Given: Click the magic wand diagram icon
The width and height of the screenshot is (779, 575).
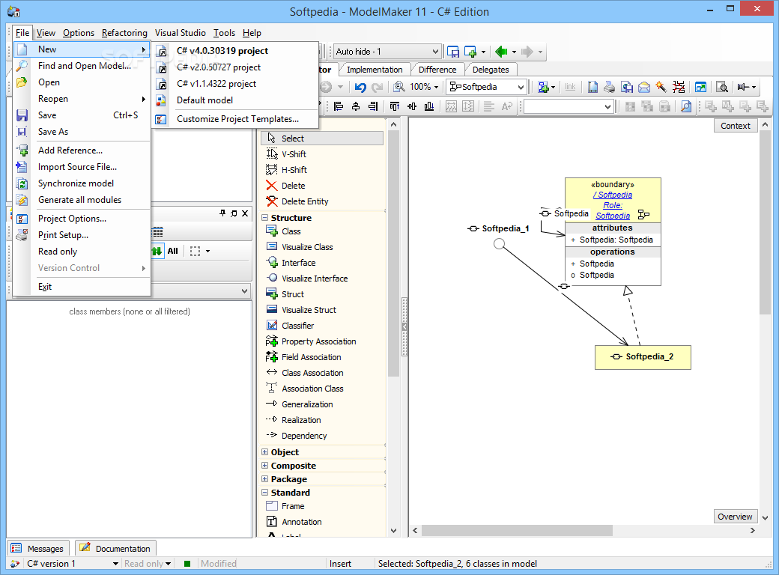Looking at the screenshot, I should click(x=661, y=88).
